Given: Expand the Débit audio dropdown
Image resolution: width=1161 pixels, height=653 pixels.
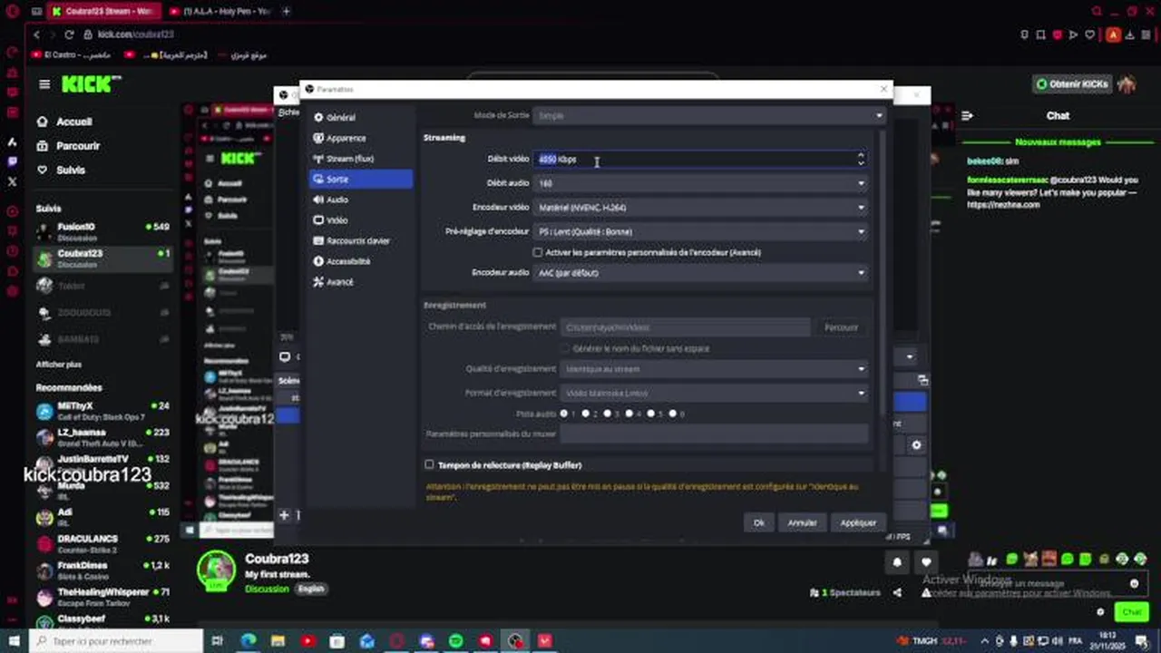Looking at the screenshot, I should (700, 183).
